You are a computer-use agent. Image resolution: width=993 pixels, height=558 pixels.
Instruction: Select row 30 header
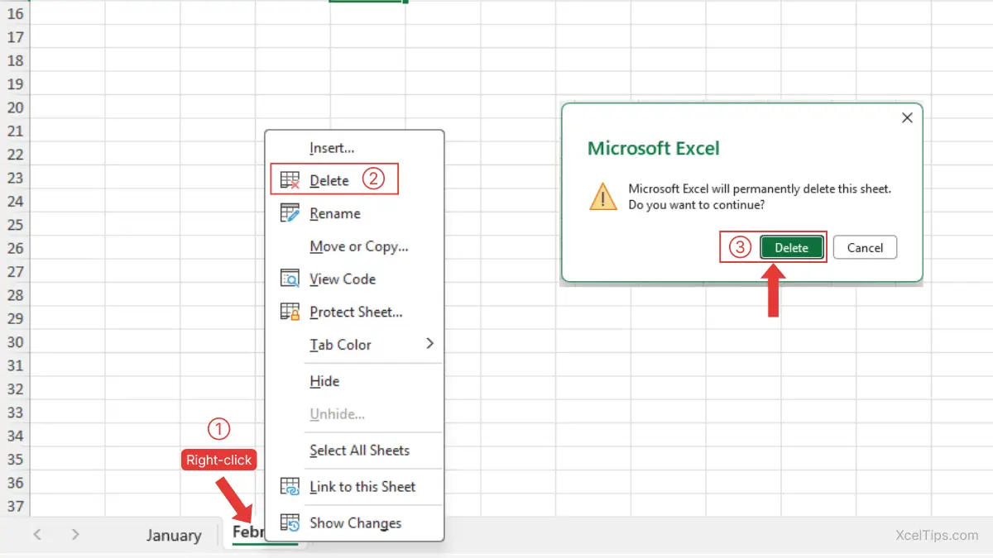[15, 342]
